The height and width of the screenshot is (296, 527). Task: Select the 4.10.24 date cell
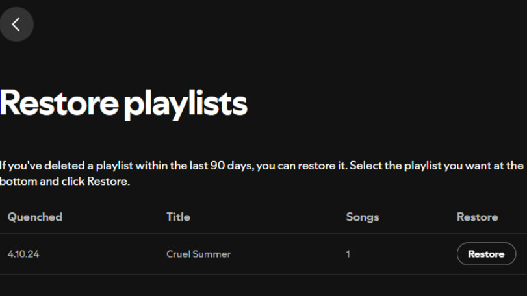[x=23, y=254]
